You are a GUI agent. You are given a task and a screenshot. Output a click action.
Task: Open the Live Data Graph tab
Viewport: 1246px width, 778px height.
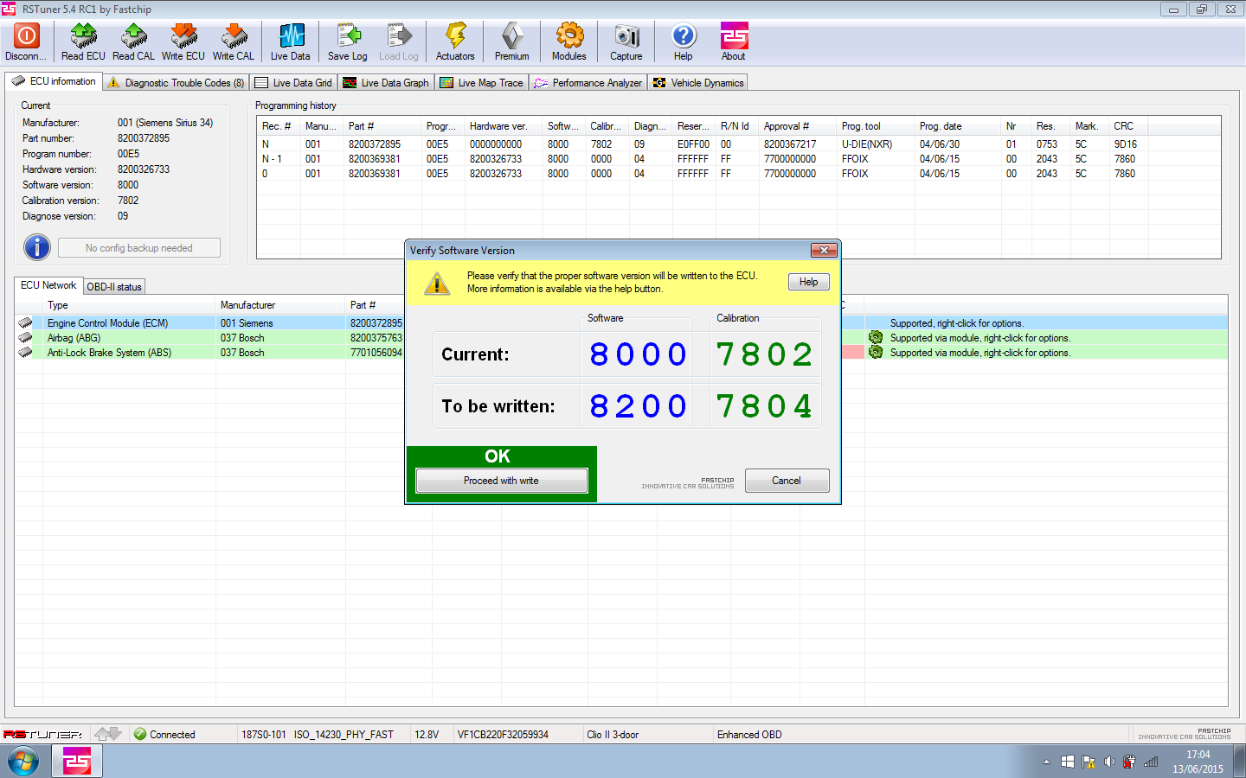click(x=386, y=83)
